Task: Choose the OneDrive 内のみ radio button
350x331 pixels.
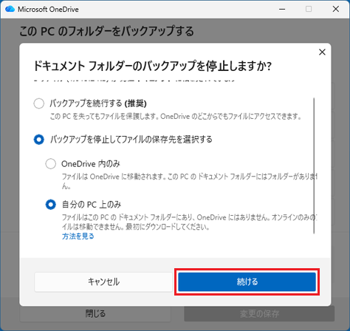Action: (51, 164)
